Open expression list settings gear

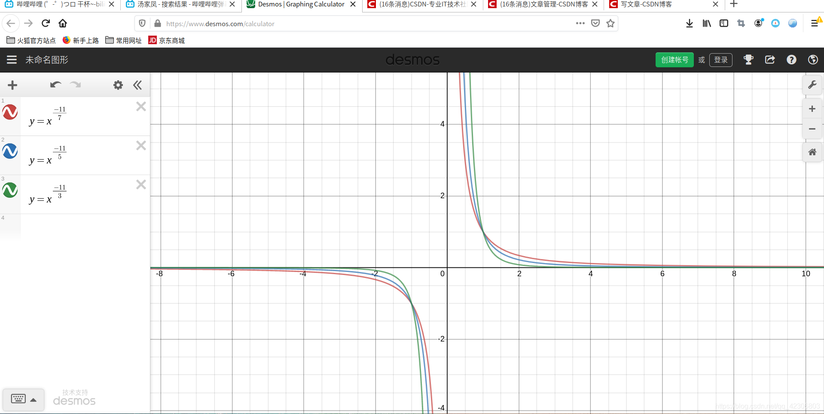118,85
